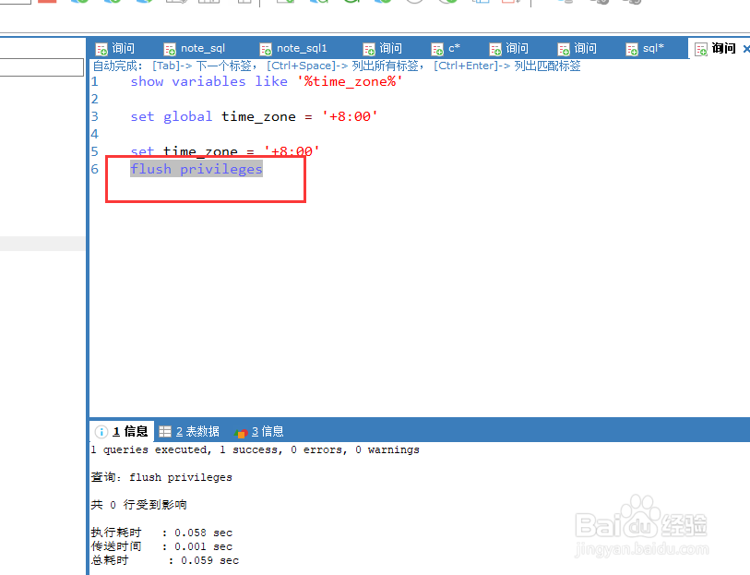This screenshot has height=575, width=750.
Task: Click the orange square icon on the 3 信息 tab
Action: (x=240, y=431)
